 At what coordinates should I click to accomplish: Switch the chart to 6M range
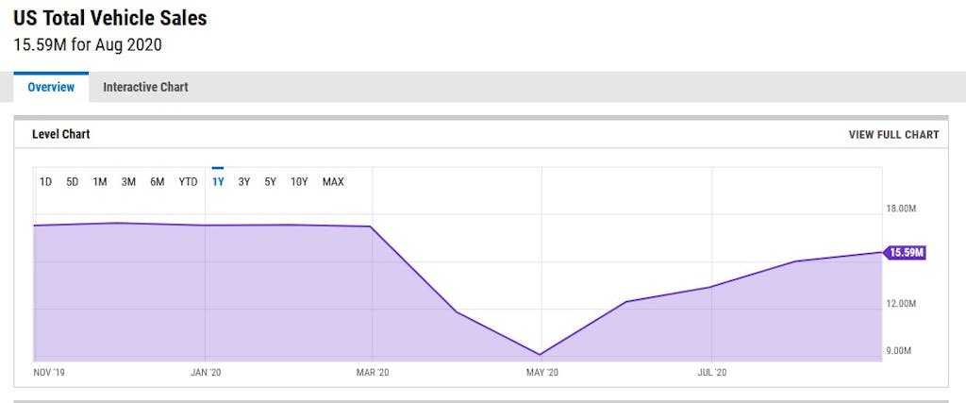[158, 182]
